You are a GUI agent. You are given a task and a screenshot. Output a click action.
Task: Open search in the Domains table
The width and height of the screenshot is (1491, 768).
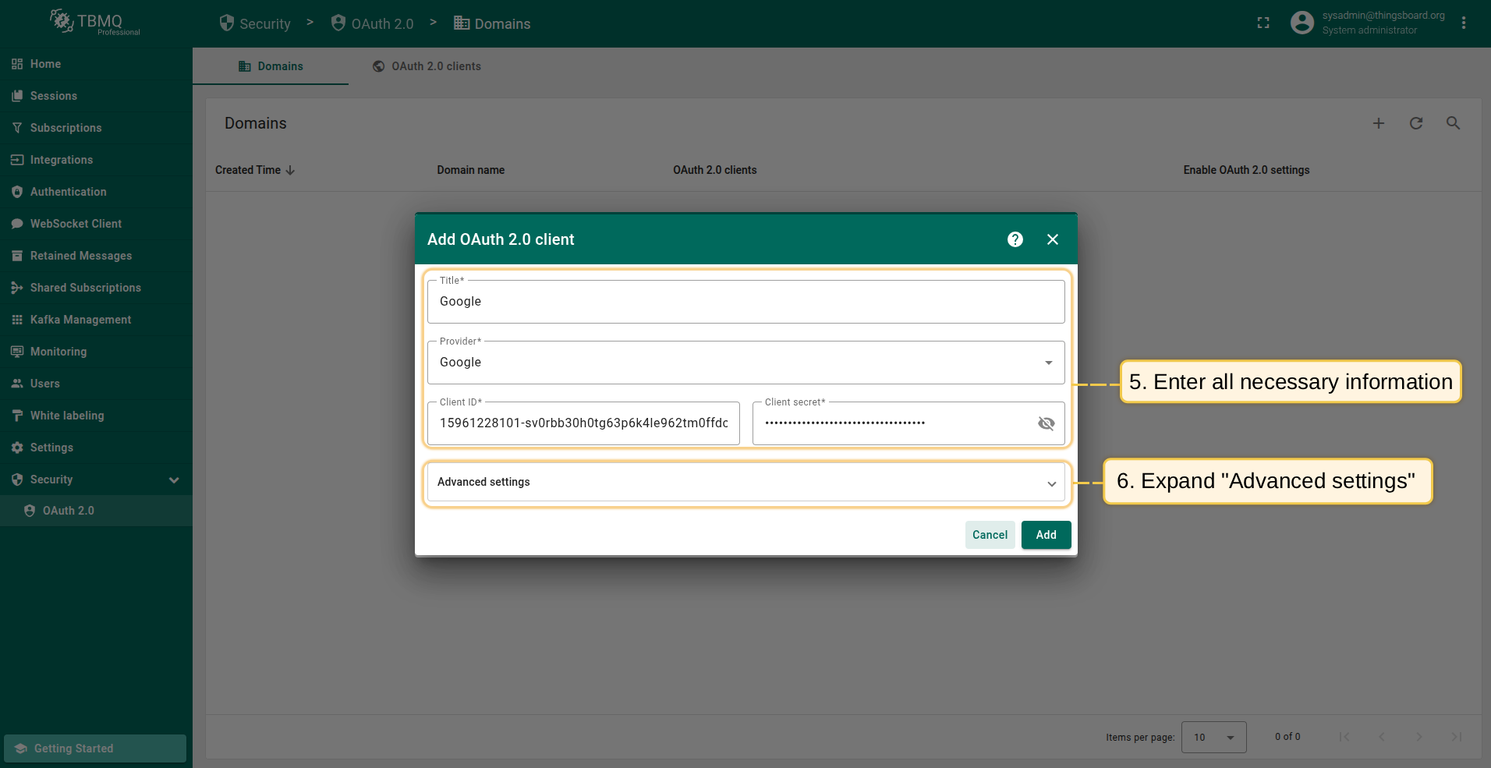pos(1453,123)
